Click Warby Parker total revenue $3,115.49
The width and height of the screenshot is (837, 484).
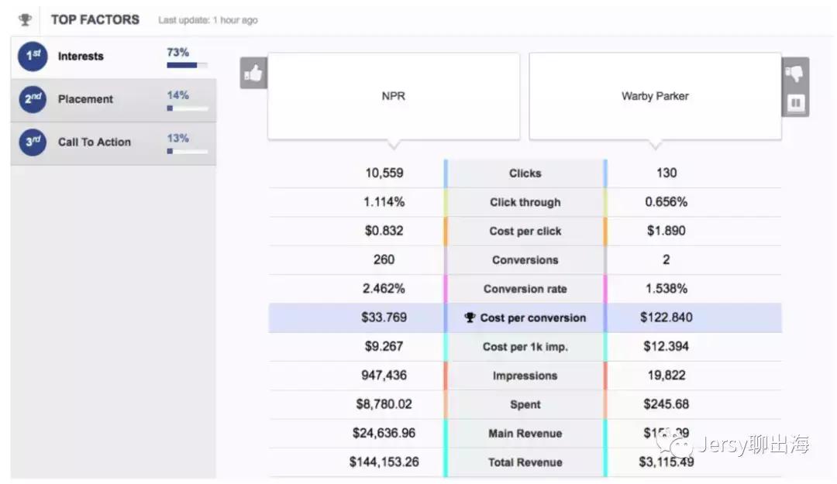(666, 462)
